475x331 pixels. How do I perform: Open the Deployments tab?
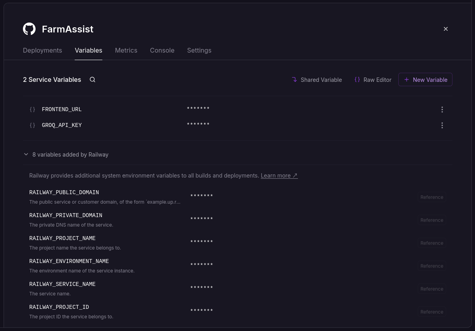pyautogui.click(x=42, y=50)
